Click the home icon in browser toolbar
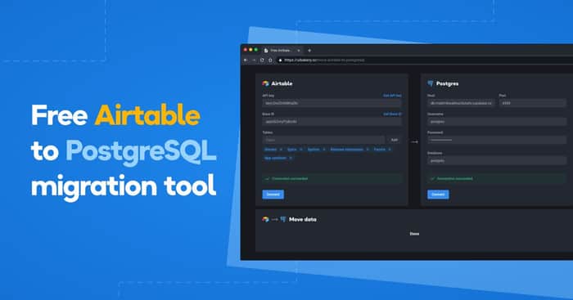 pyautogui.click(x=270, y=60)
